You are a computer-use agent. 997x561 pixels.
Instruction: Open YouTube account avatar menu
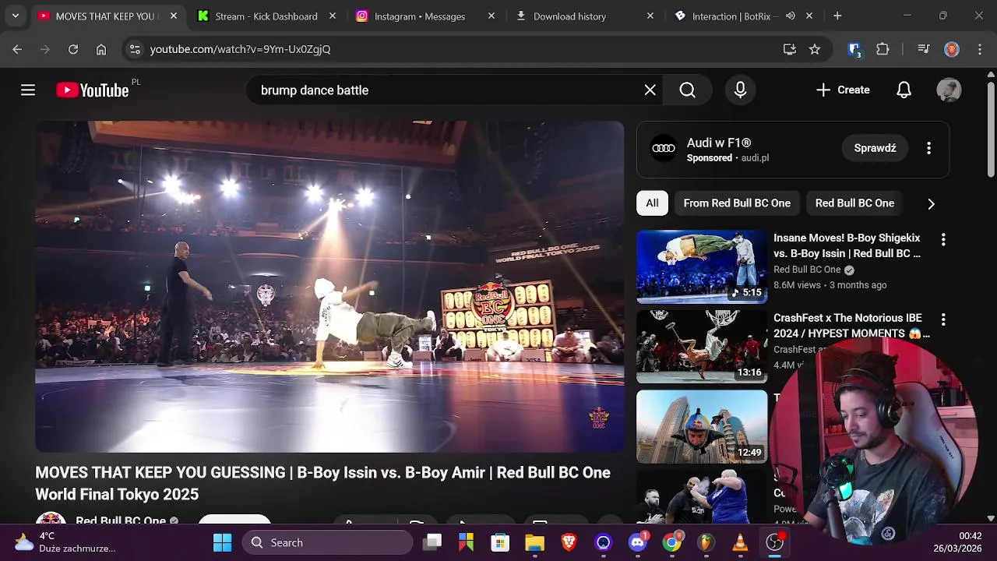[x=949, y=90]
